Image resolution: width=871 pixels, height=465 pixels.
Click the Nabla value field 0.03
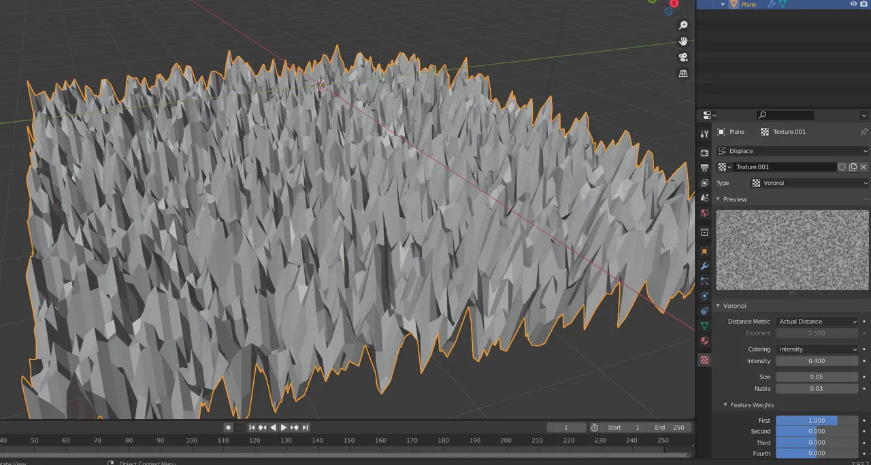[817, 389]
